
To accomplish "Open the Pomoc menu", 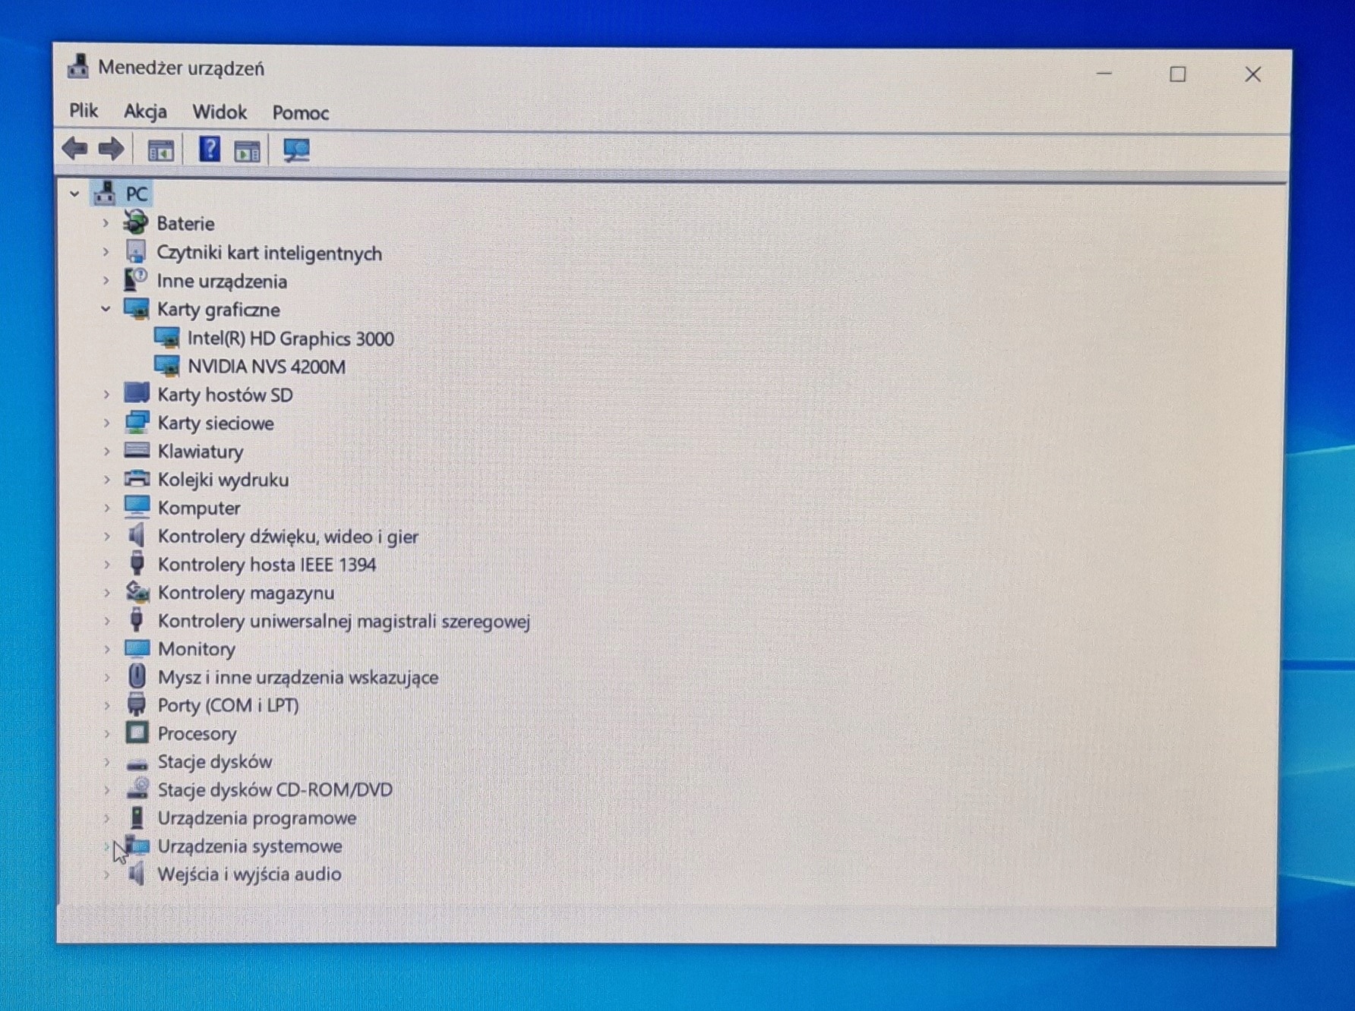I will (301, 113).
